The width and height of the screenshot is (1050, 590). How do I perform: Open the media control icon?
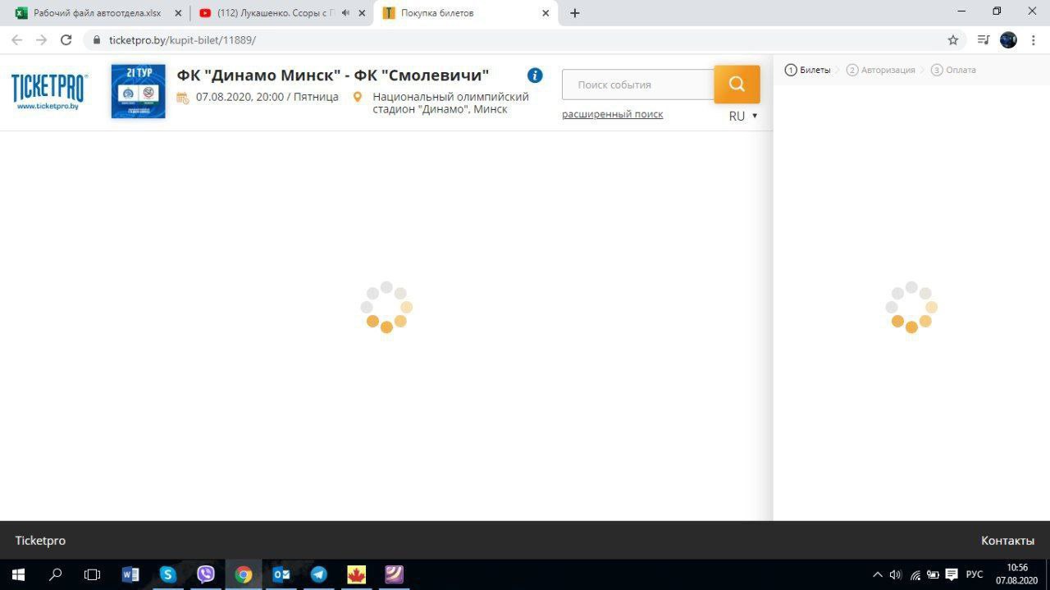984,40
